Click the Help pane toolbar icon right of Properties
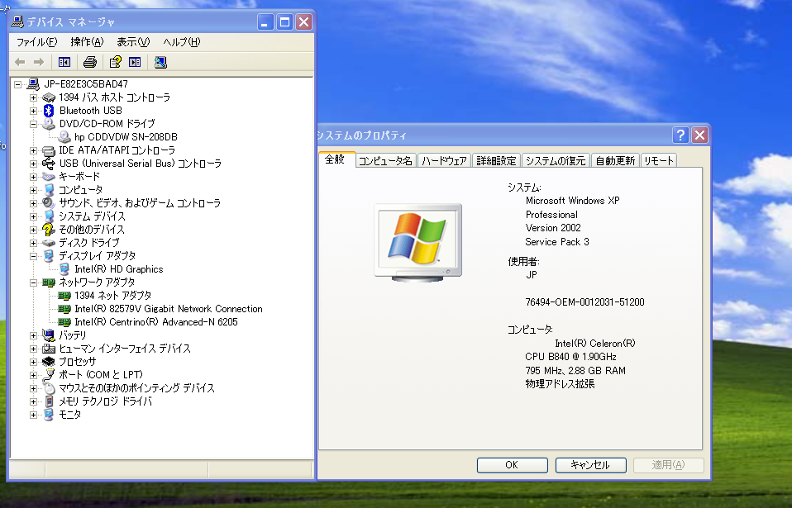792x508 pixels. pos(135,62)
